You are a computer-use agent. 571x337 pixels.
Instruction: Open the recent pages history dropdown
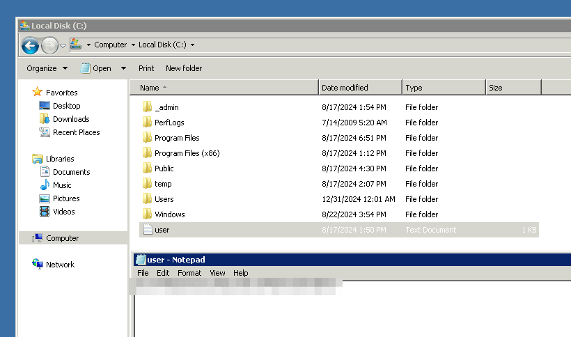63,46
